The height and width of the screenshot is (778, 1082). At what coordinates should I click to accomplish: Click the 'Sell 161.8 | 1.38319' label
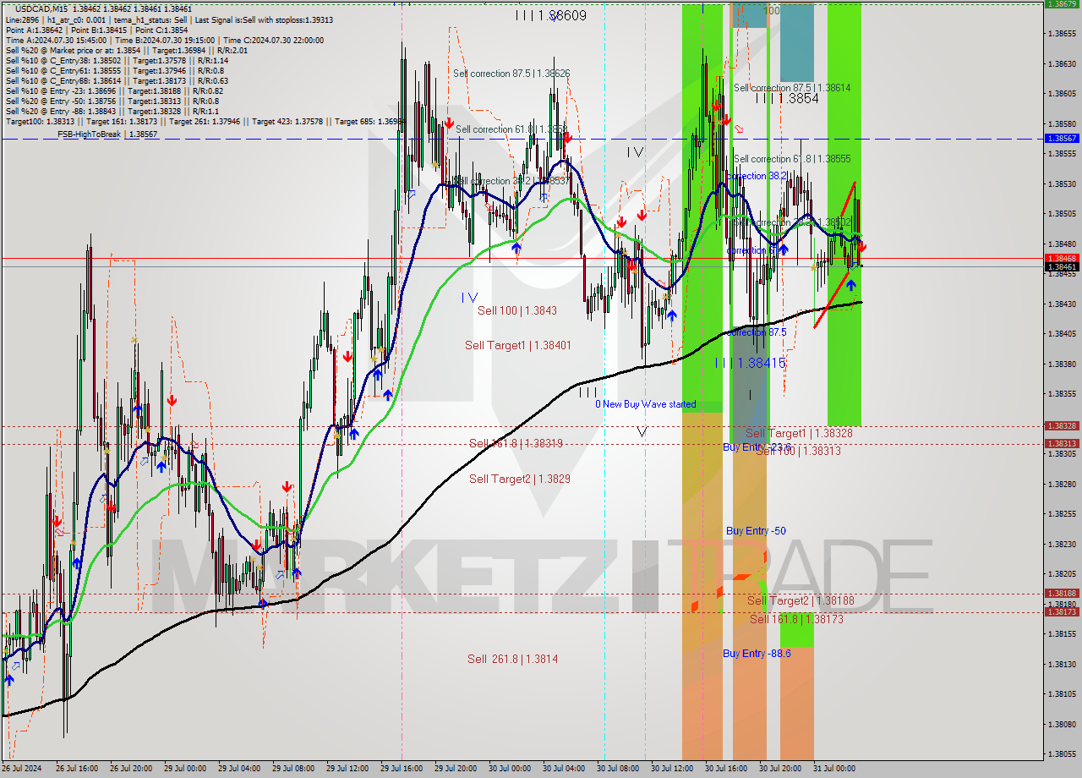pos(516,443)
